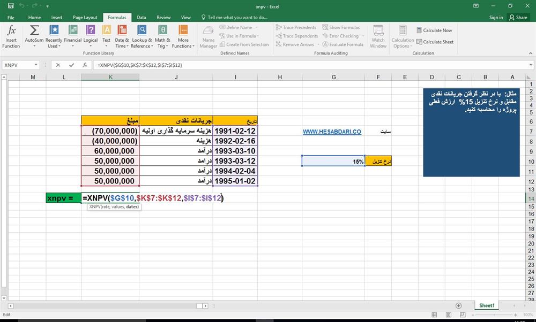Expand the Name Box dropdown
Image resolution: width=536 pixels, height=322 pixels.
(x=36, y=65)
